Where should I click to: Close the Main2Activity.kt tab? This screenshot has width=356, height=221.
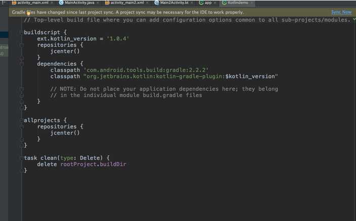pos(192,3)
